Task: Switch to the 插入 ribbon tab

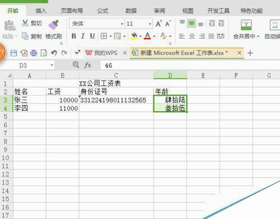Action: click(41, 11)
